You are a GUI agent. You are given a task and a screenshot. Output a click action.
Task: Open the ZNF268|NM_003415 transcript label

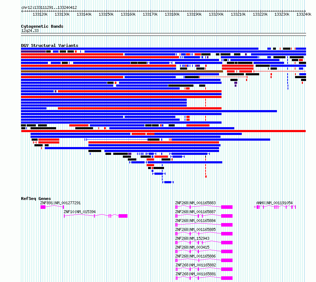192,247
